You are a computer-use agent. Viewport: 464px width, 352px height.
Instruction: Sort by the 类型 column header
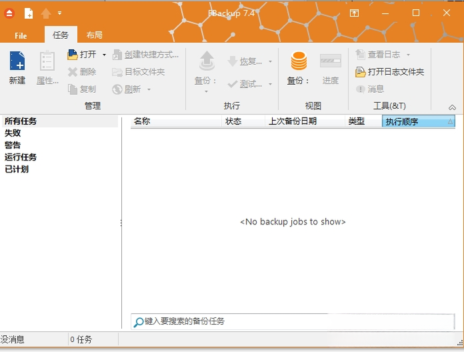pyautogui.click(x=363, y=122)
